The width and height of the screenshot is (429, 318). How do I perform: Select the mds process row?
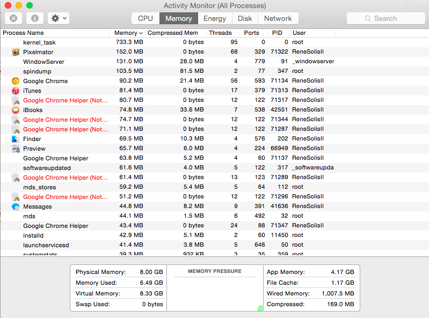tap(215, 216)
